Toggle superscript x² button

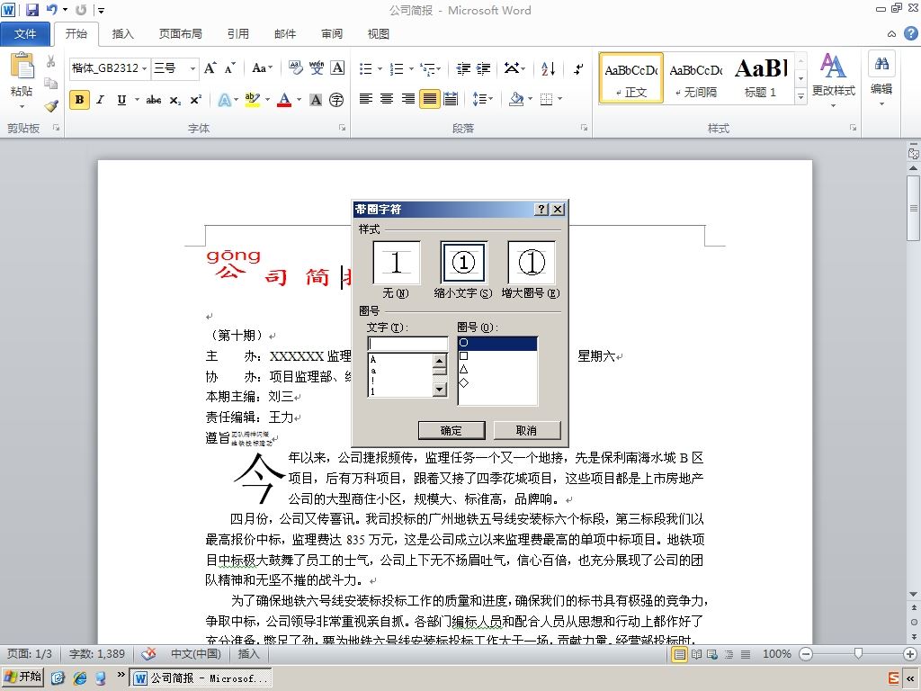pos(195,100)
